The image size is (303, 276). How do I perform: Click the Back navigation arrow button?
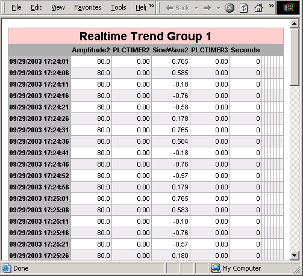coord(178,8)
